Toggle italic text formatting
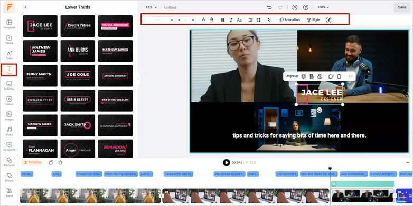 231,19
